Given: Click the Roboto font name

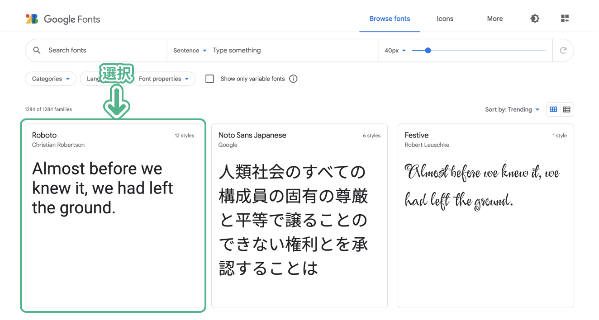Looking at the screenshot, I should (44, 135).
